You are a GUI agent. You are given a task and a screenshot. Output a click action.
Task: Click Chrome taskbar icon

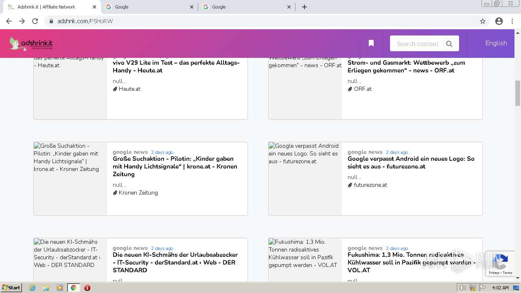(74, 288)
